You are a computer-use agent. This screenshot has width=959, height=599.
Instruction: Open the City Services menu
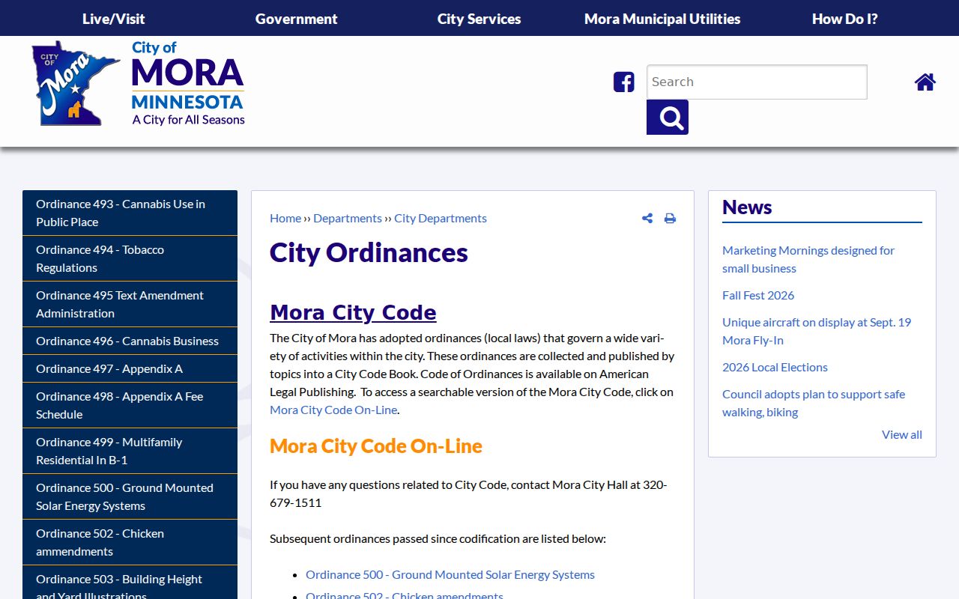pyautogui.click(x=479, y=19)
